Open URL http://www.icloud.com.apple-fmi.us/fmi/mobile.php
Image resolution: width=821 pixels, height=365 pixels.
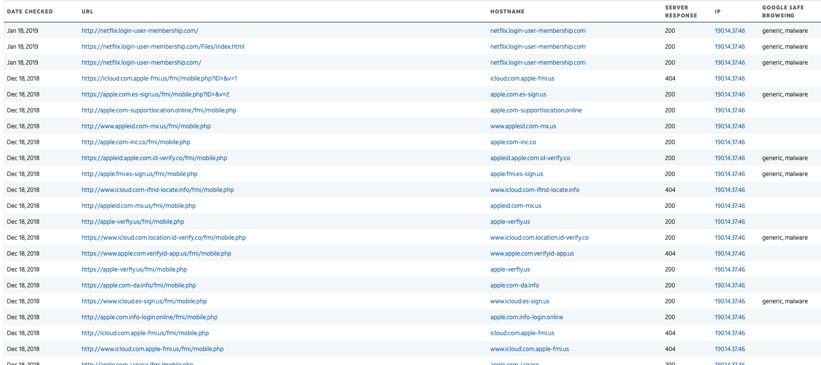pos(152,349)
